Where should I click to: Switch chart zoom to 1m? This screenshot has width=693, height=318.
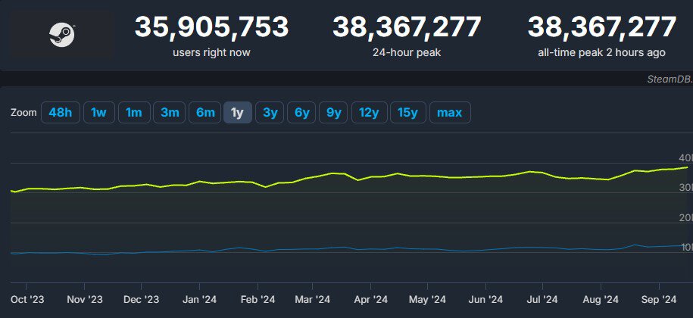(x=134, y=113)
